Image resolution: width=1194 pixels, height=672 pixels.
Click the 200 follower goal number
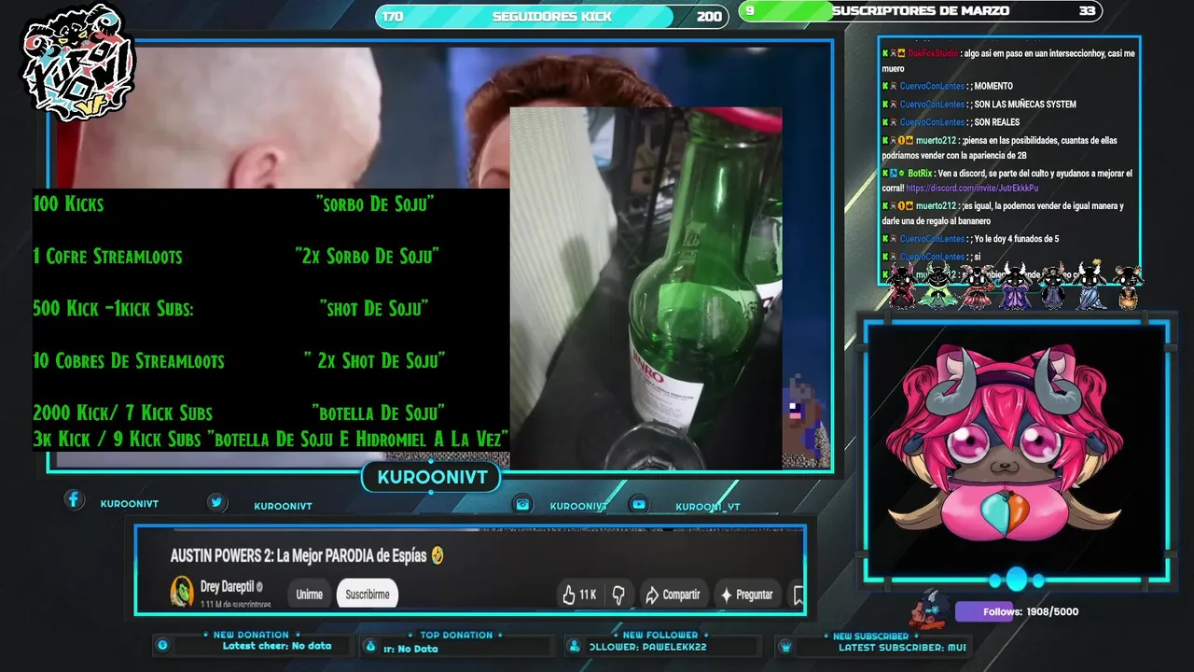point(709,17)
